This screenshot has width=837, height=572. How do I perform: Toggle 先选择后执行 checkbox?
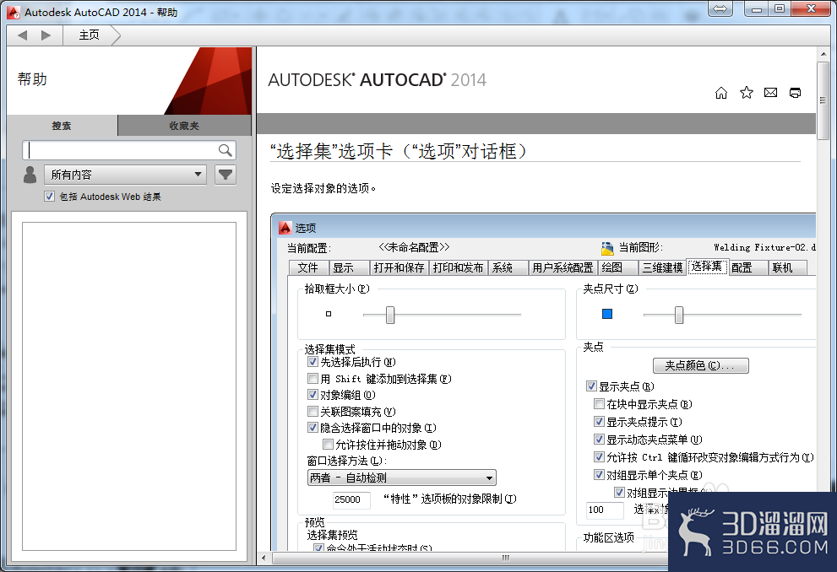coord(313,362)
